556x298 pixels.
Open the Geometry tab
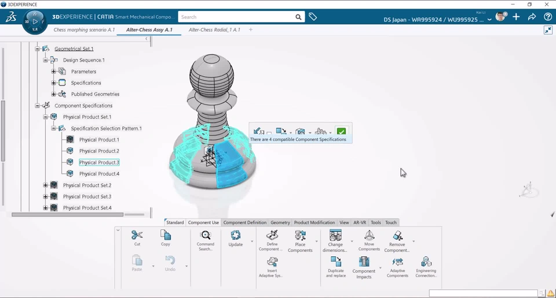(x=280, y=222)
